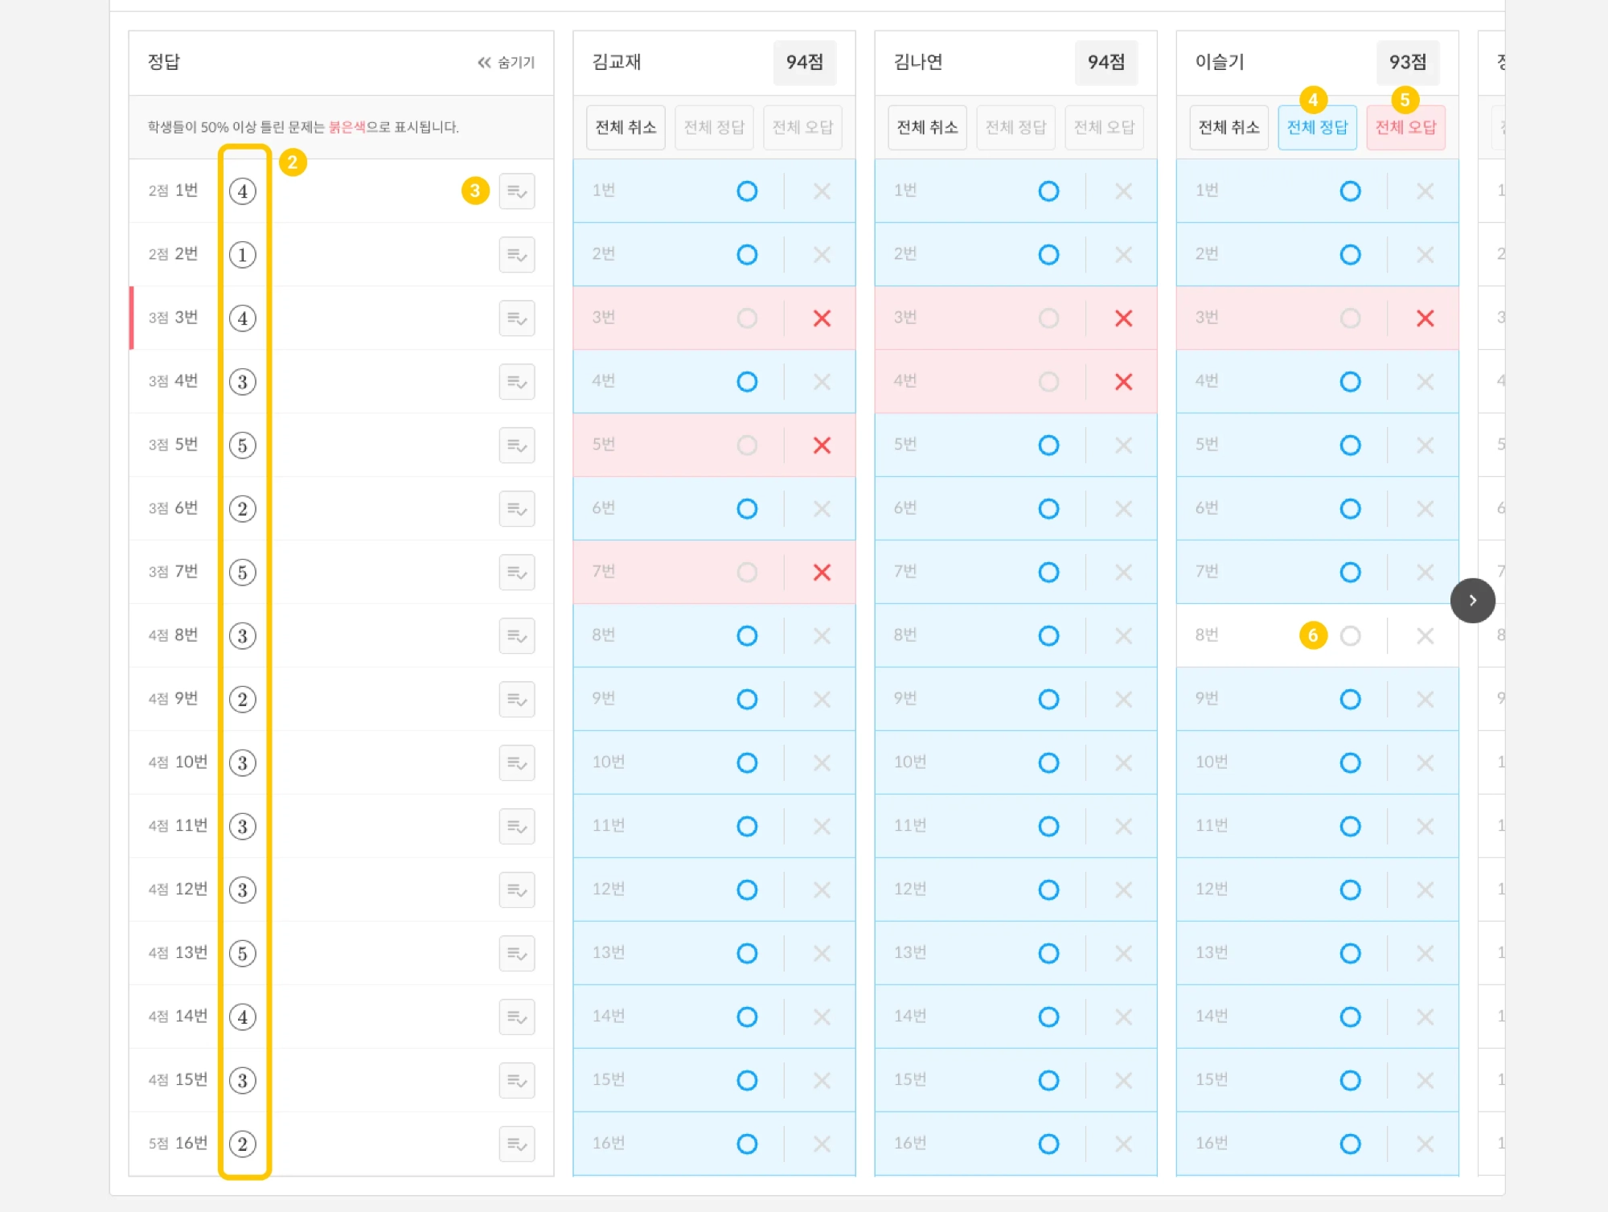Mark 김나연's 4번 as correct circle

click(x=1048, y=382)
